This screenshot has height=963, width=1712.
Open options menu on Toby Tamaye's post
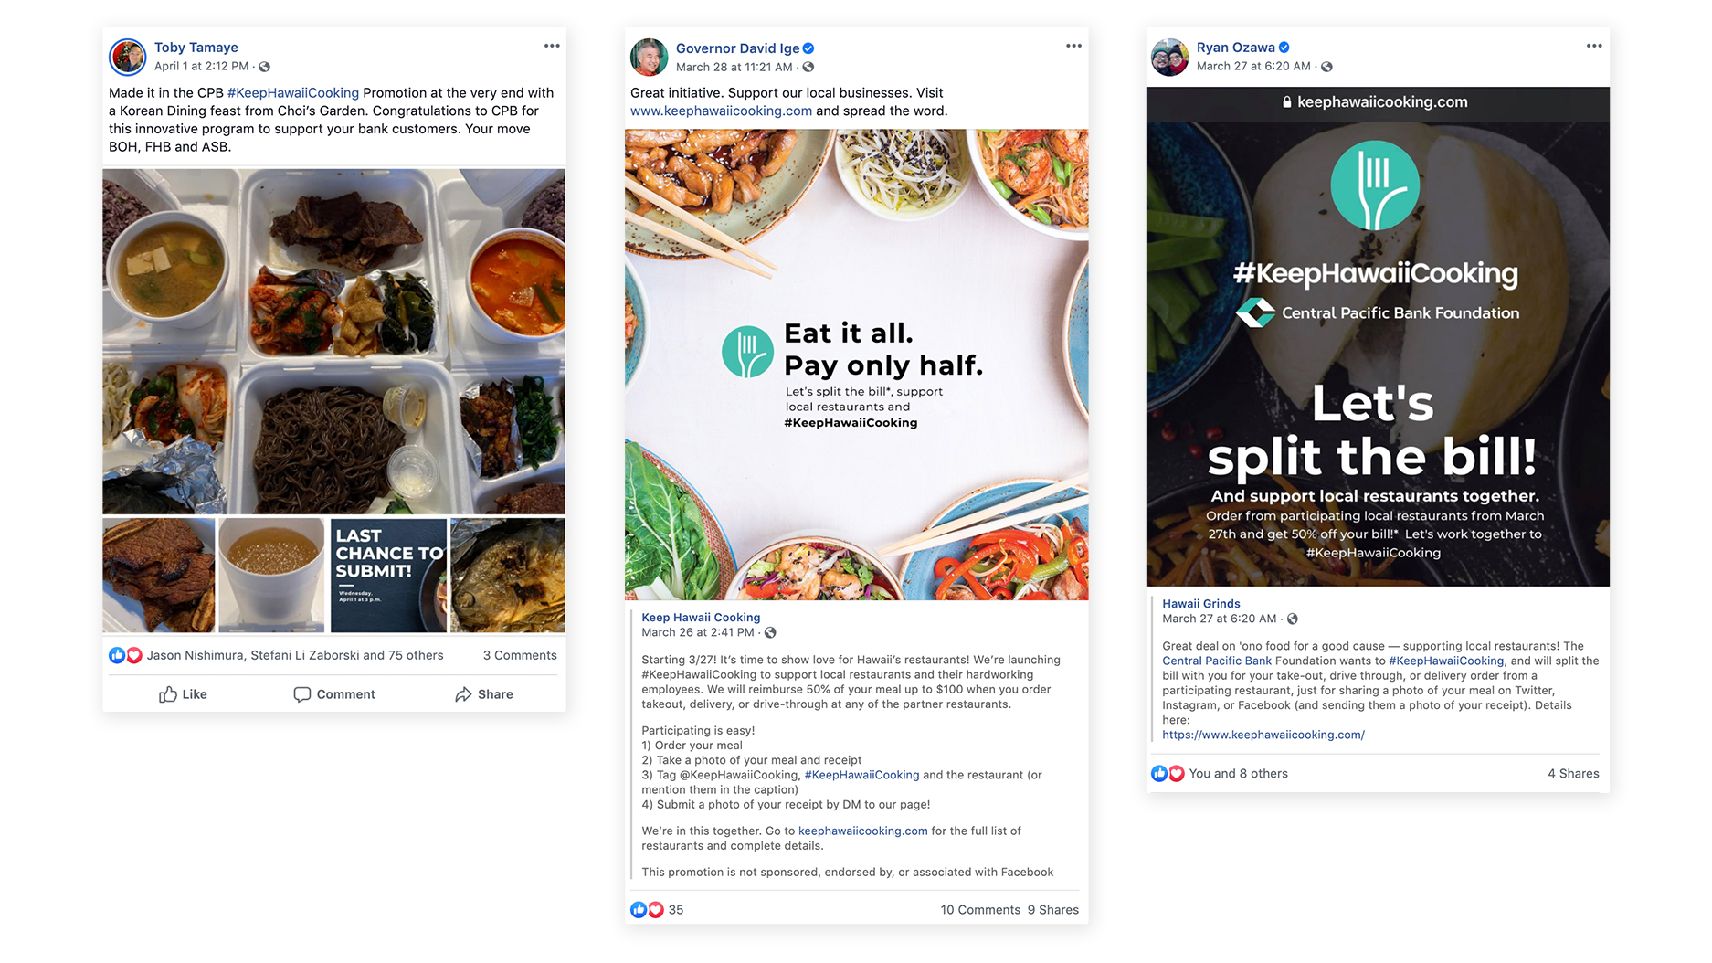552,46
